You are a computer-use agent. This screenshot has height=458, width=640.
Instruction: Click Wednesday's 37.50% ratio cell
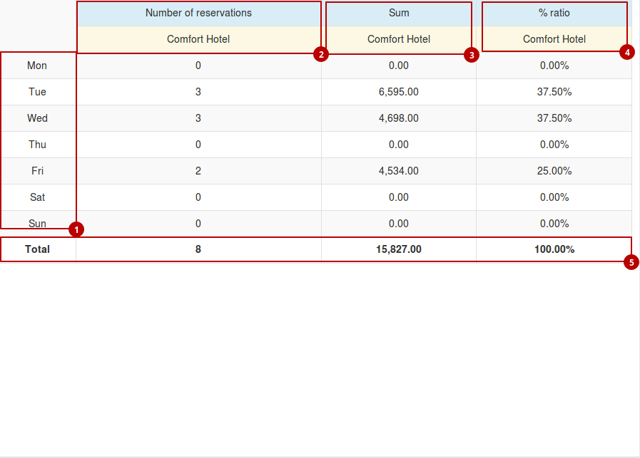click(x=554, y=118)
